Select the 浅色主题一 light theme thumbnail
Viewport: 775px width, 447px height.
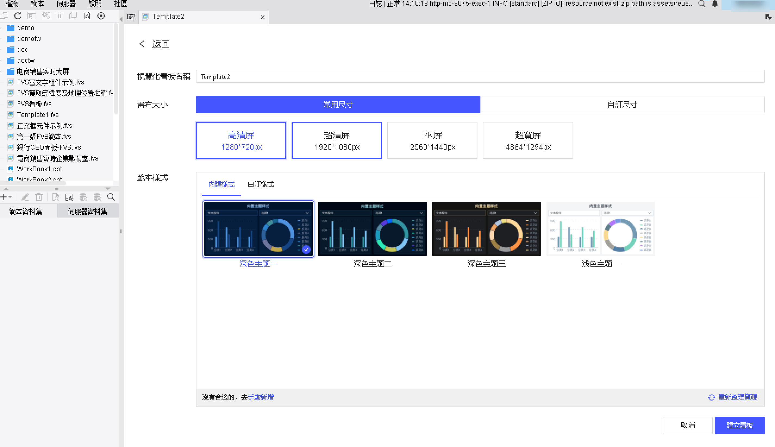tap(601, 229)
